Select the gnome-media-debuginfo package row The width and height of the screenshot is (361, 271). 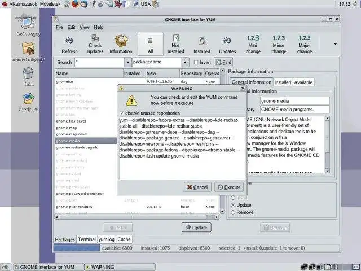pyautogui.click(x=86, y=147)
